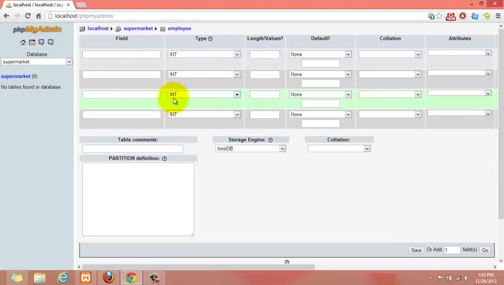
Task: Open the second documentation icon in the sidebar
Action: 51,42
